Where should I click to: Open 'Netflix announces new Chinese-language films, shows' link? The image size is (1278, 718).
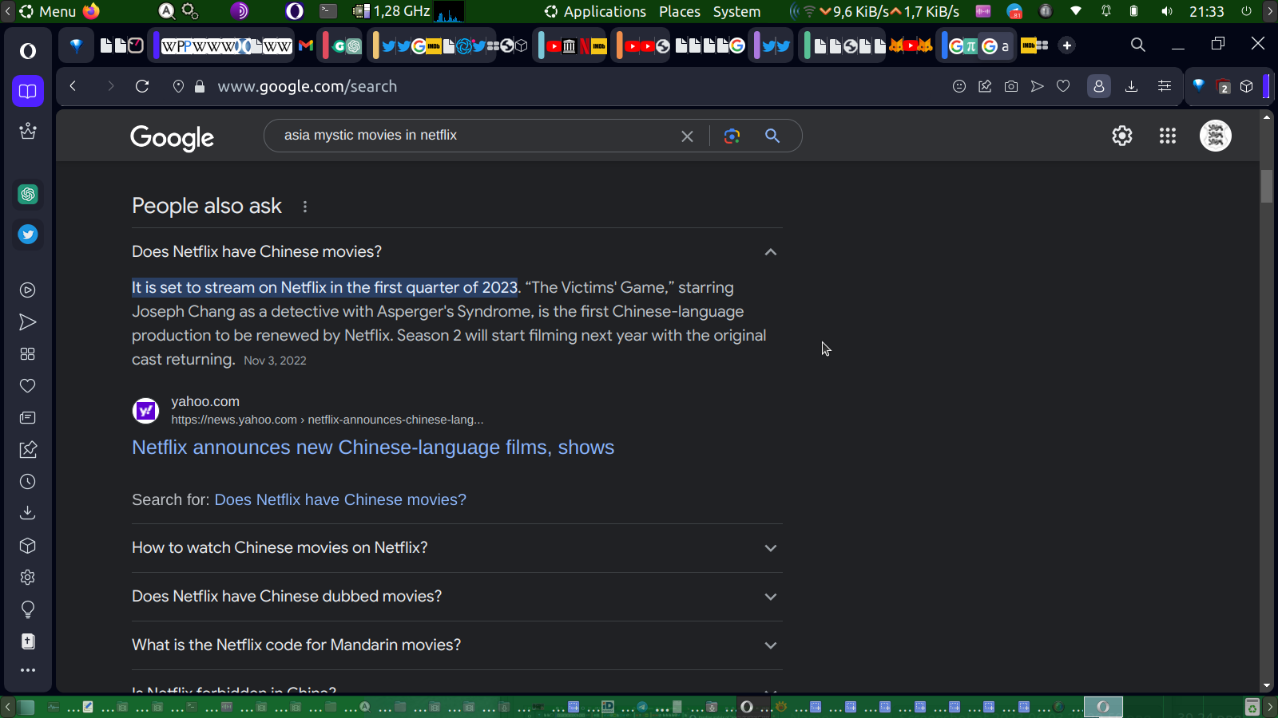click(x=373, y=448)
